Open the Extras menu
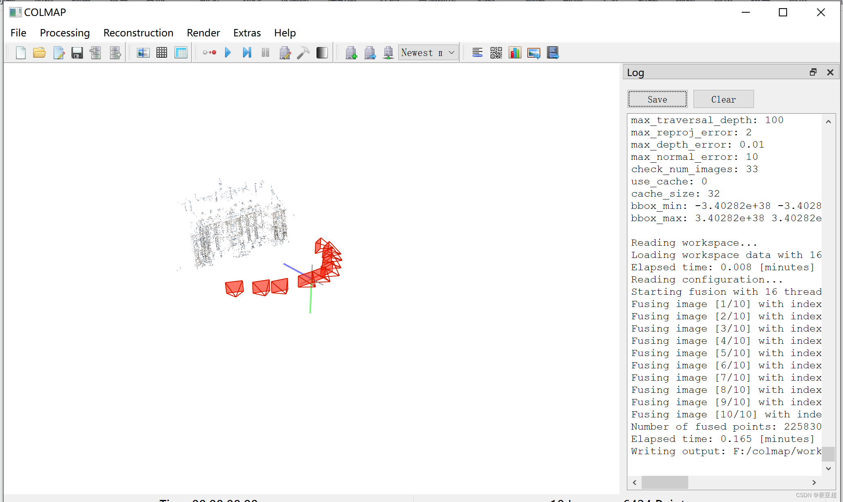This screenshot has height=502, width=843. (247, 33)
